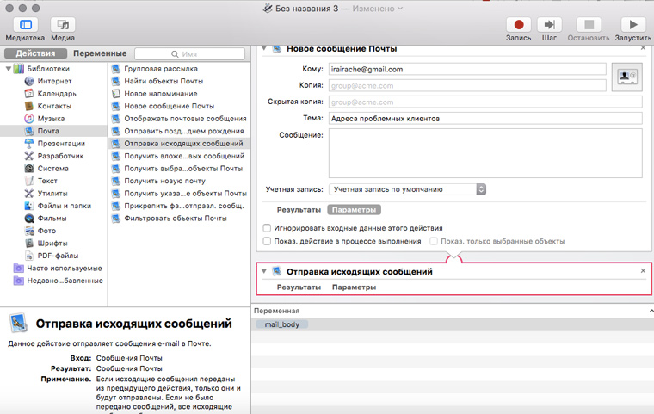Click the Step (Шаг) toolbar icon
654x414 pixels.
click(x=550, y=25)
